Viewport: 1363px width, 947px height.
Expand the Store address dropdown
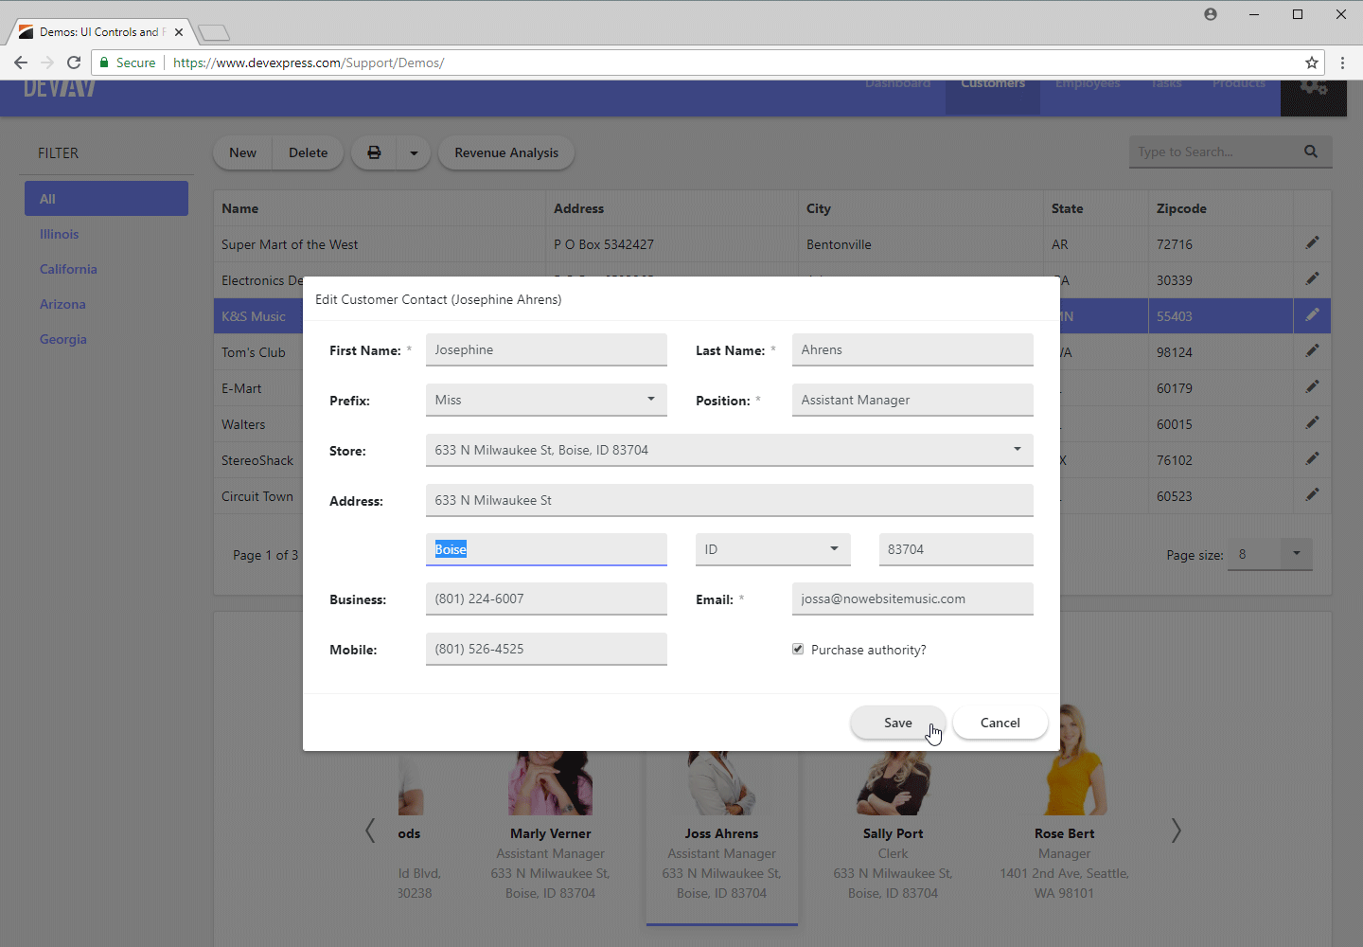pyautogui.click(x=1017, y=450)
